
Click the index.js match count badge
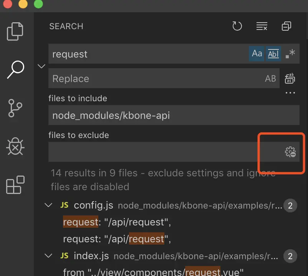[290, 256]
